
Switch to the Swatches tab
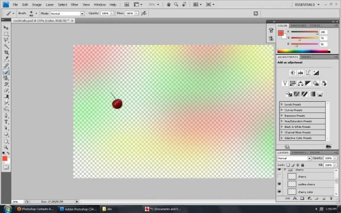pos(298,26)
